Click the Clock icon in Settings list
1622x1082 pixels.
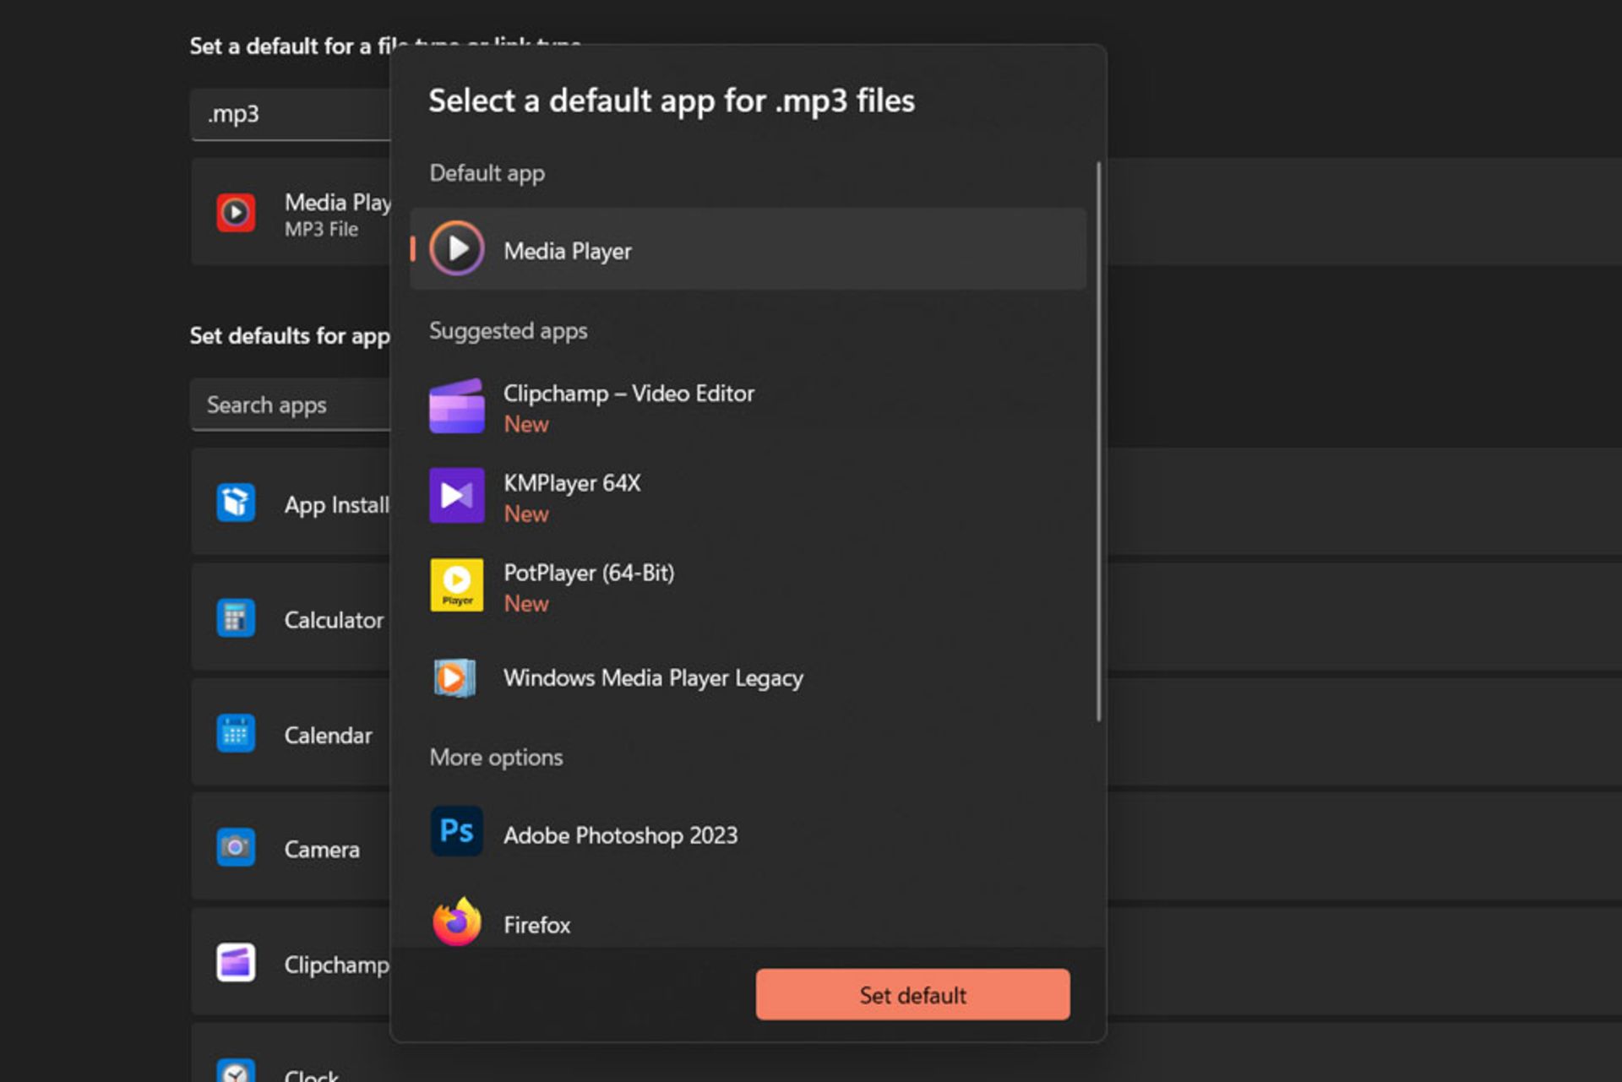pos(236,1071)
